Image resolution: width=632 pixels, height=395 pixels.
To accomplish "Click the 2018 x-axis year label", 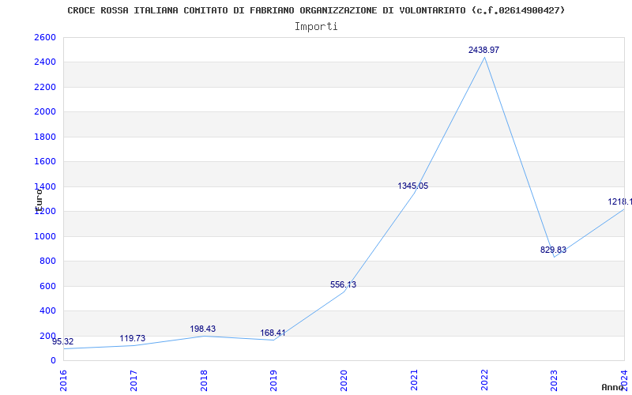I will click(204, 381).
